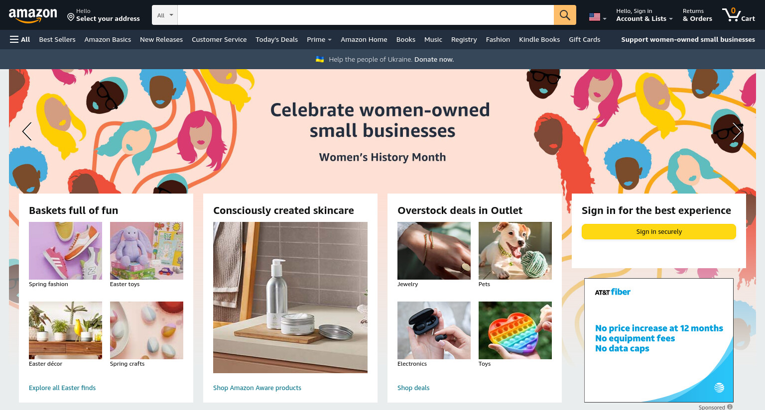This screenshot has height=410, width=765.
Task: Follow the Explore all Easter finds link
Action: pos(62,388)
